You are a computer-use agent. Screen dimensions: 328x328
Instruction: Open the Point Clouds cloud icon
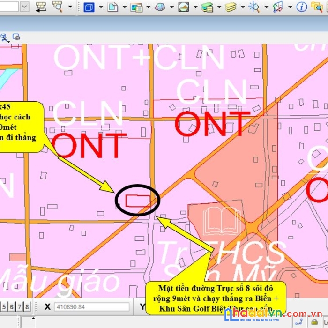click(x=160, y=7)
